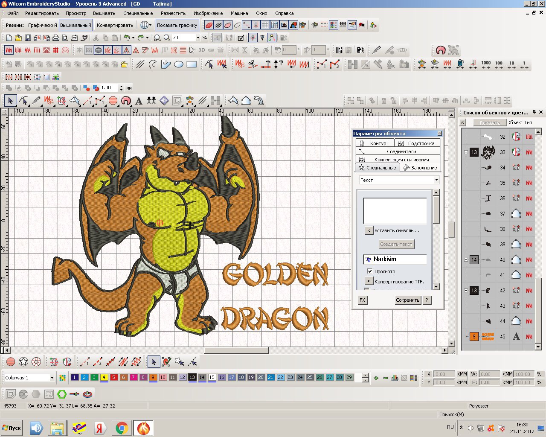This screenshot has width=546, height=437.
Task: Click the Cut scissors icon
Action: (96, 38)
